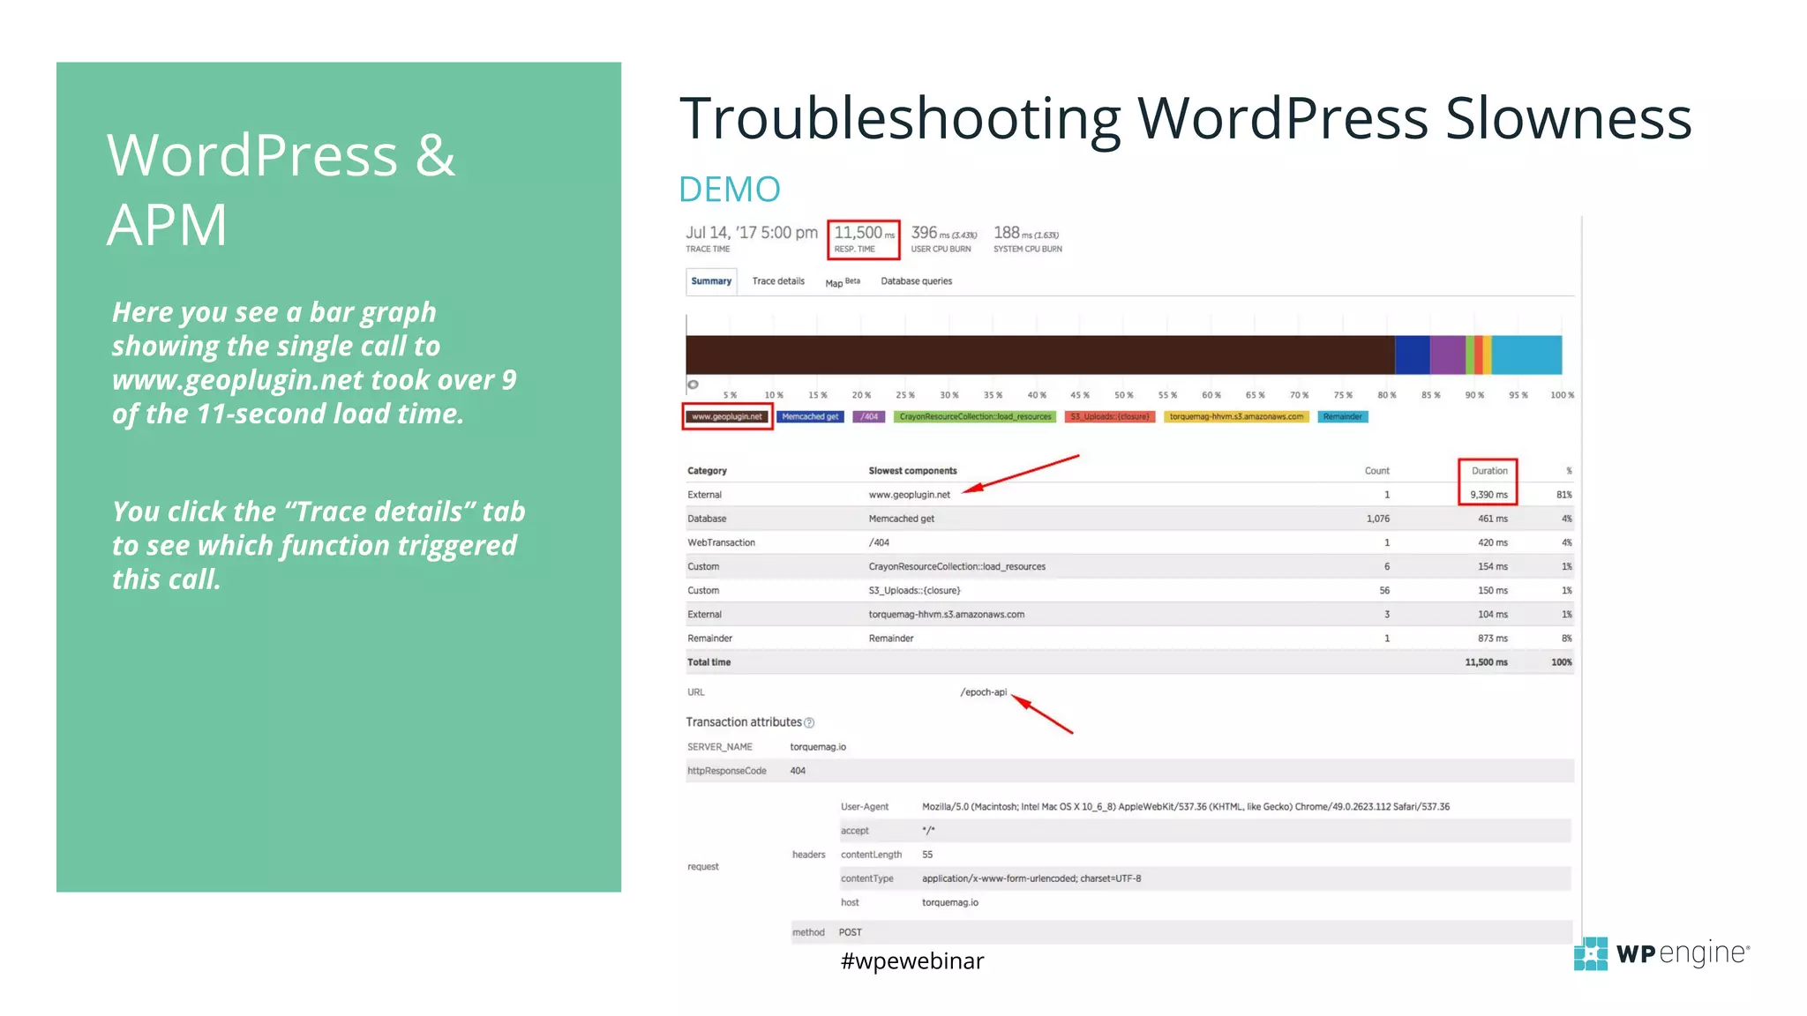Click the contentType application/x-www-form-urlencoded value

(1031, 878)
